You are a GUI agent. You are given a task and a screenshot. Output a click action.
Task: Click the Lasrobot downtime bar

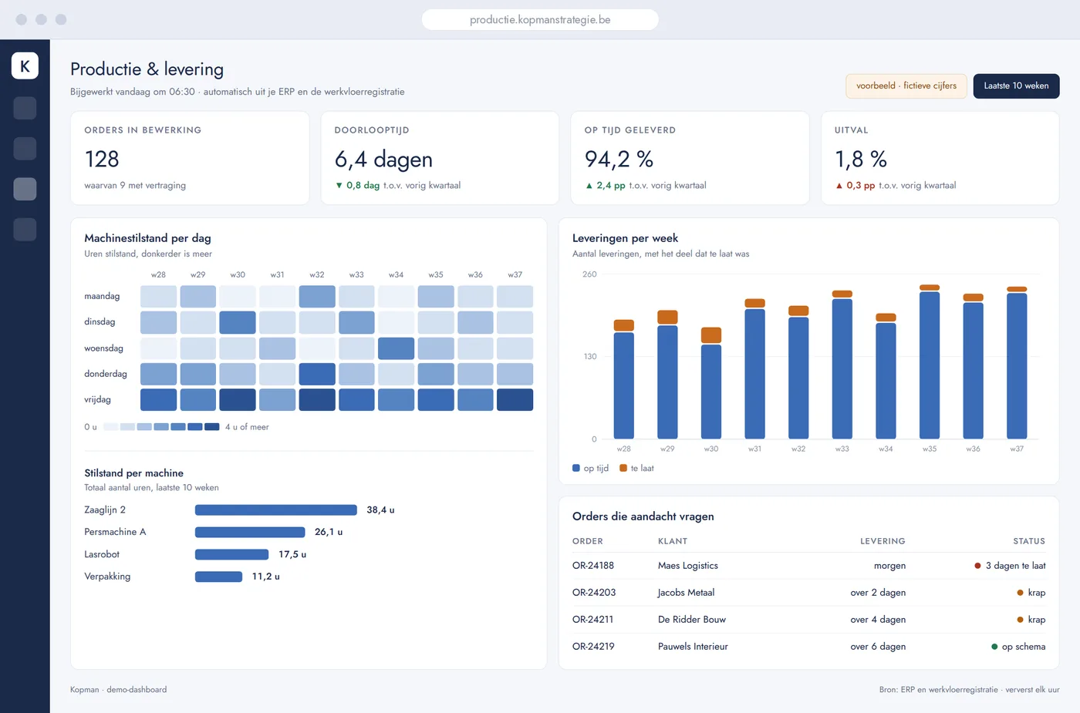pyautogui.click(x=231, y=554)
